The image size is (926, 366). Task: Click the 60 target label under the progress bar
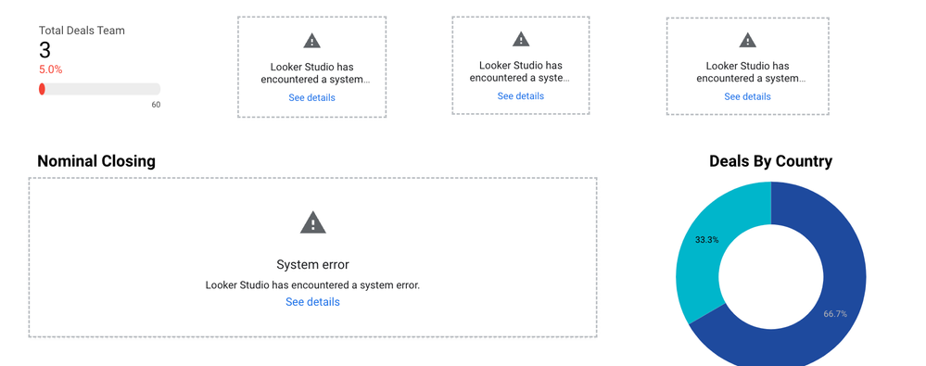click(x=156, y=105)
